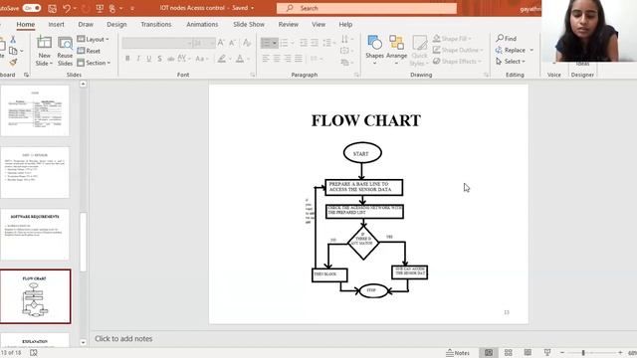Open the Design tab
Screen dimensions: 637x358
coord(116,24)
